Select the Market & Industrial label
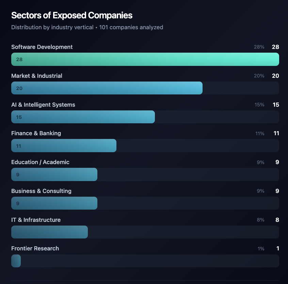The height and width of the screenshot is (284, 288). coord(37,76)
